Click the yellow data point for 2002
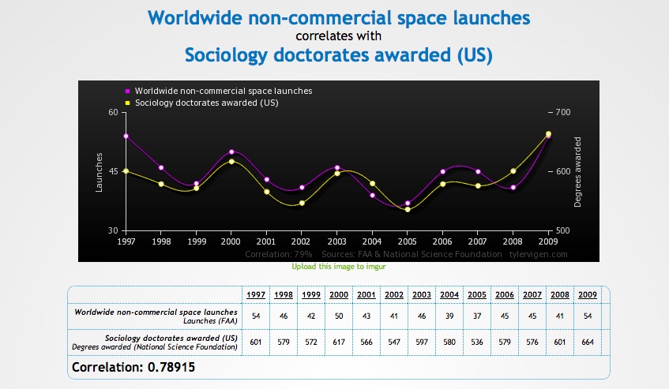Screen dimensions: 669x389 pos(302,204)
